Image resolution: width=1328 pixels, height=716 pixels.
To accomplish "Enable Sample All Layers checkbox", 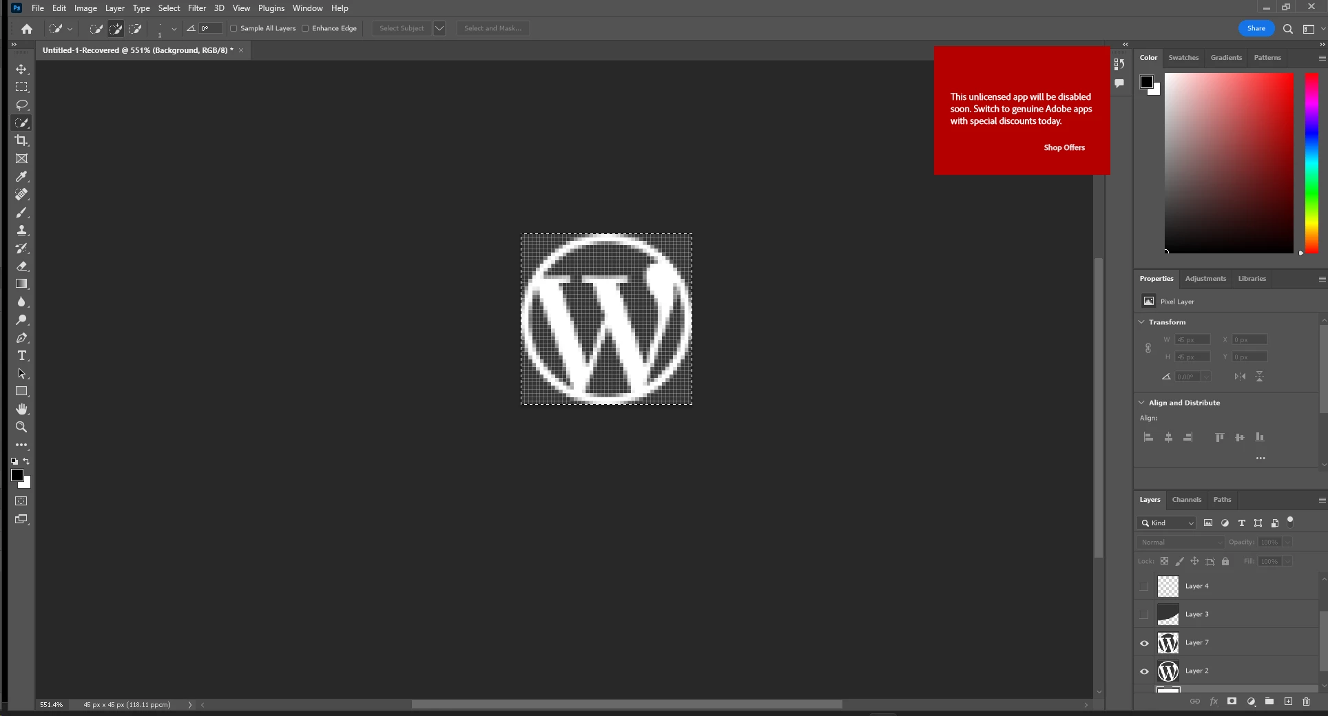I will tap(234, 28).
